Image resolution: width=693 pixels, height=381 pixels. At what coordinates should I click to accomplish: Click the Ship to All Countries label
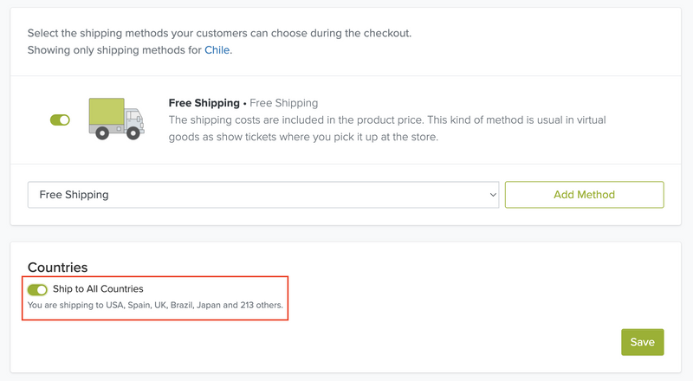(98, 288)
